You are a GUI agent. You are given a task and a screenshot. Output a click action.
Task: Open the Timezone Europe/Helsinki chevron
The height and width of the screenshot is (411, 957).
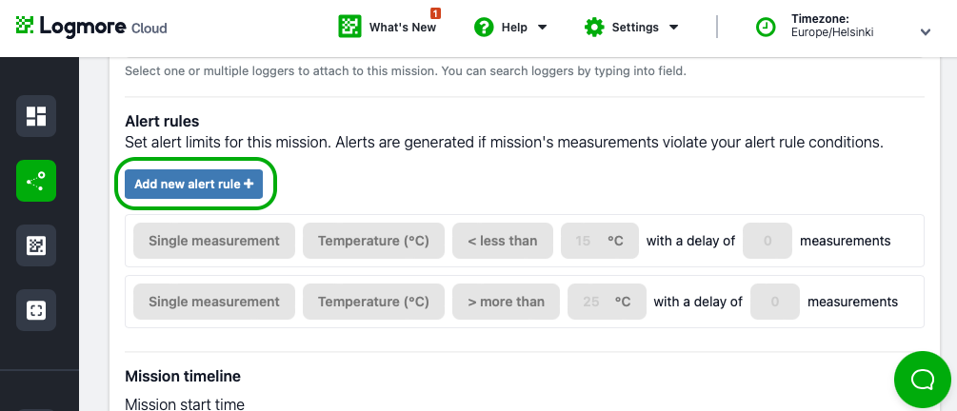(x=926, y=32)
